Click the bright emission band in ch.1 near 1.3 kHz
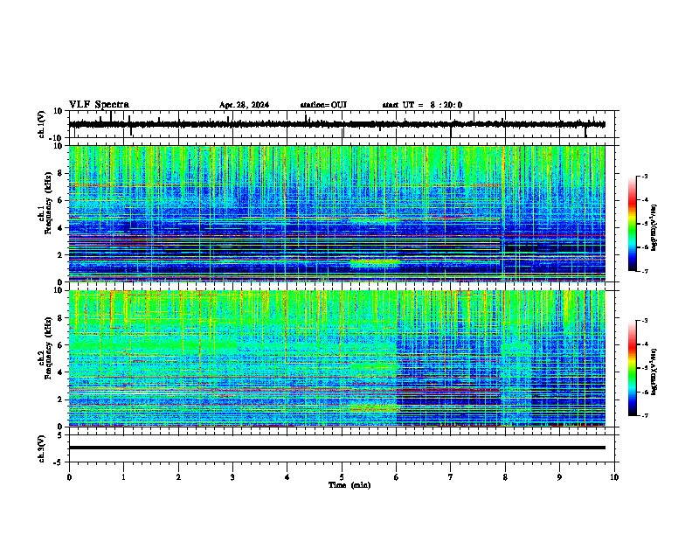This screenshot has width=692, height=535. (375, 263)
